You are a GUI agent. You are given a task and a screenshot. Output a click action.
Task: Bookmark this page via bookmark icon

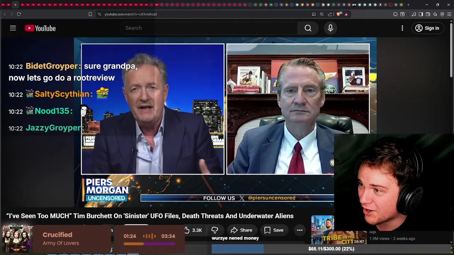pos(90,14)
